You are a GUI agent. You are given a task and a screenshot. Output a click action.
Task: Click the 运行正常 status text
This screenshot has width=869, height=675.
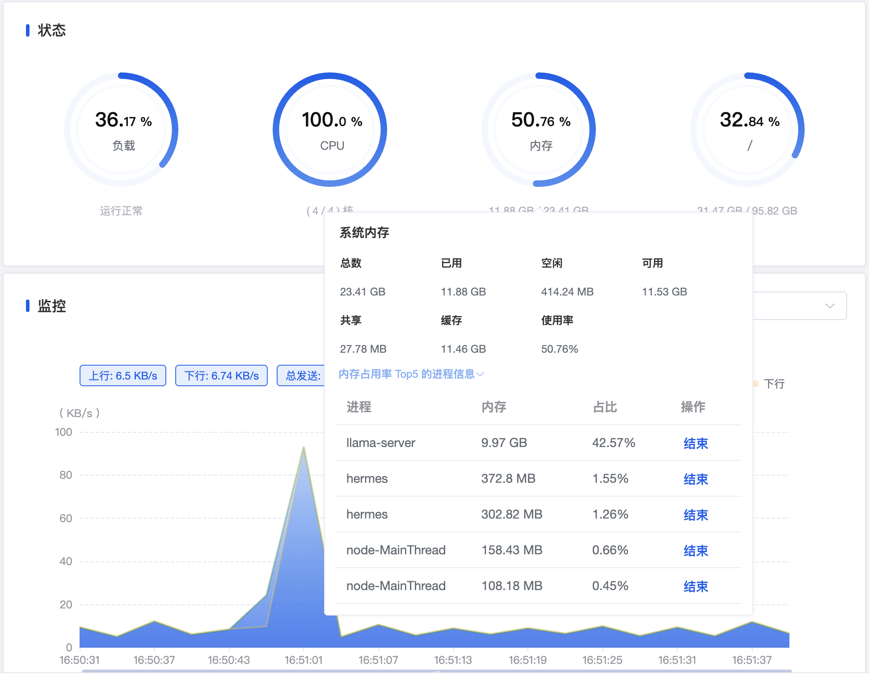coord(121,211)
